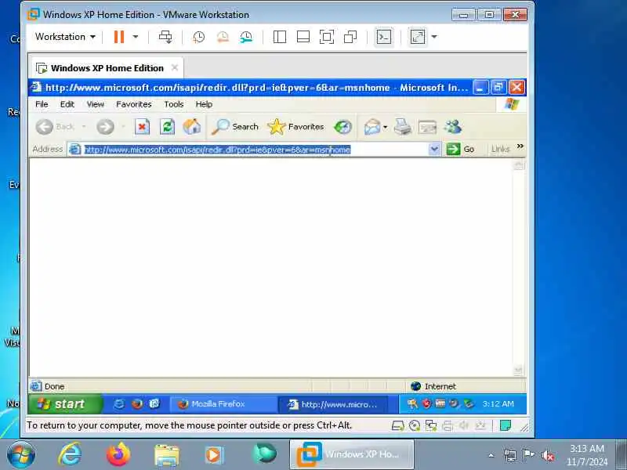This screenshot has height=470, width=627.
Task: Expand the Links toolbar chevron
Action: 520,146
